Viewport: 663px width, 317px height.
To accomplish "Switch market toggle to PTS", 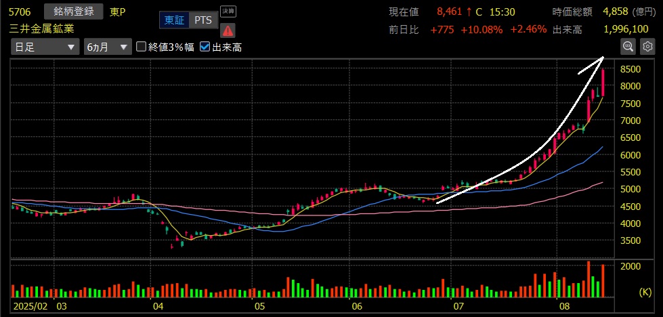I will (x=202, y=20).
